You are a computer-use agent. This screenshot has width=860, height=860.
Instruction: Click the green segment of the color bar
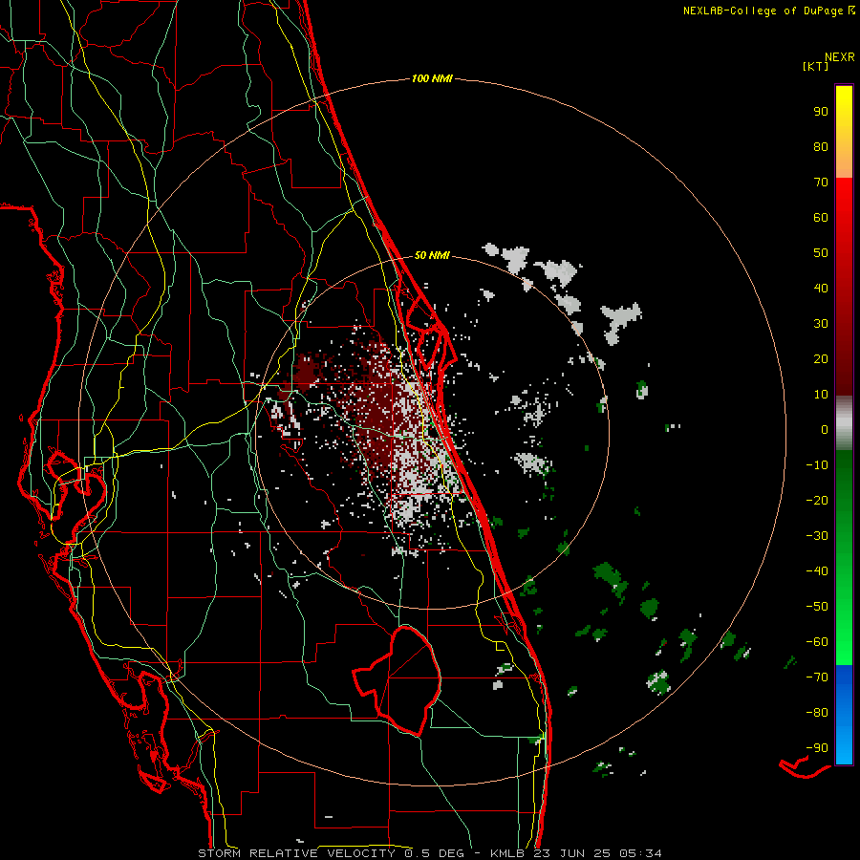pyautogui.click(x=844, y=557)
